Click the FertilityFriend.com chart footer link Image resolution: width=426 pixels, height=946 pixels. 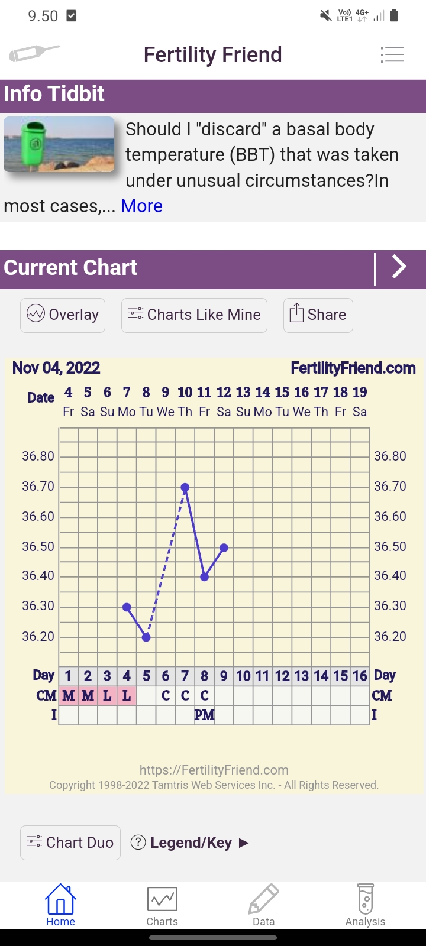pos(214,770)
